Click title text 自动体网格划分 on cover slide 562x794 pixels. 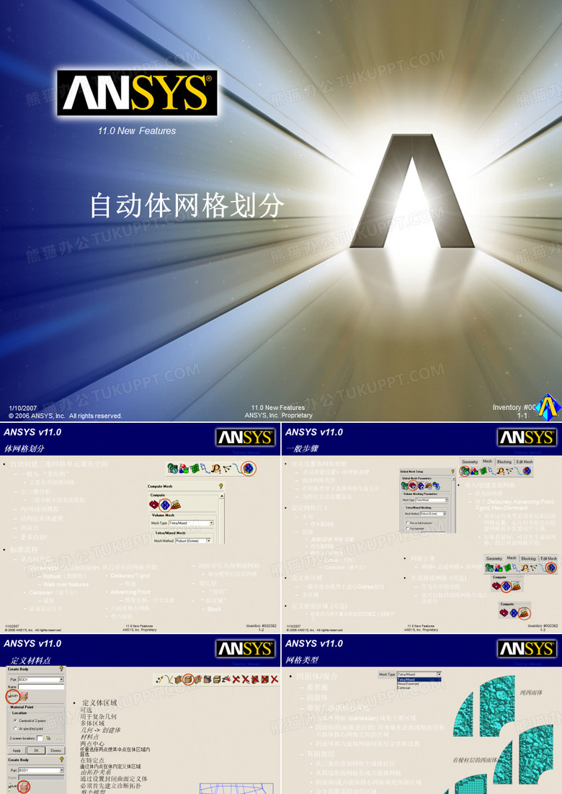click(187, 205)
